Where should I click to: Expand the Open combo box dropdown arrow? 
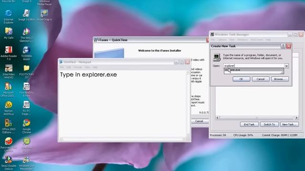coord(286,66)
